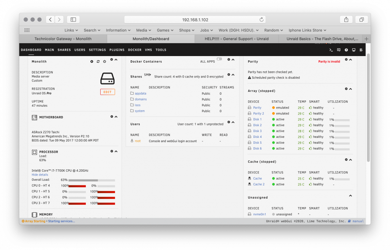Open the Links bookmarks dropdown
The image size is (390, 250).
(71, 30)
